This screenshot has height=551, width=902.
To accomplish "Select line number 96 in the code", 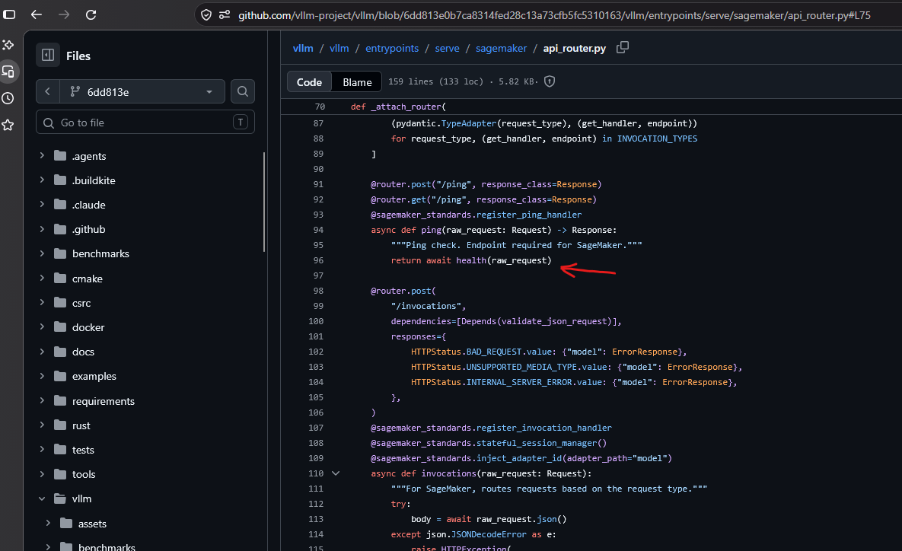I will 318,260.
